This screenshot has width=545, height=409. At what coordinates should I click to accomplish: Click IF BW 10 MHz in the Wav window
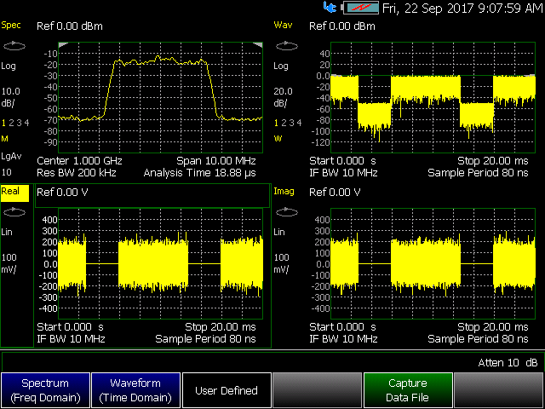click(x=343, y=172)
